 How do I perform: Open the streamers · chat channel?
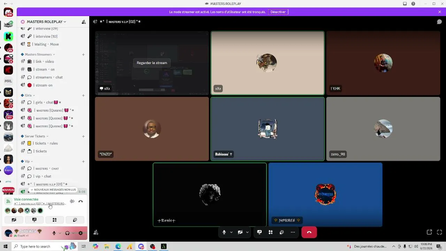coord(53,77)
